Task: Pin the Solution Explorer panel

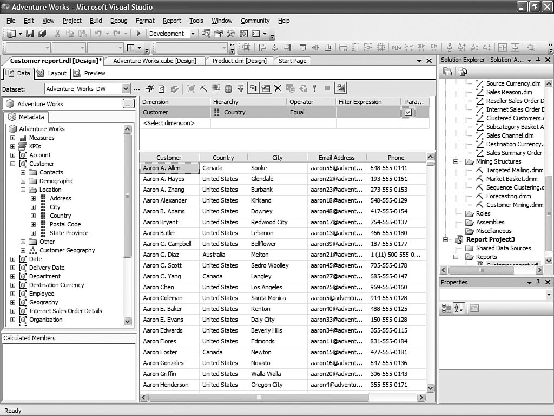Action: point(538,60)
